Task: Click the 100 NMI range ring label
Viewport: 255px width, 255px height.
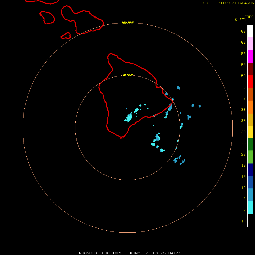Action: pos(127,23)
